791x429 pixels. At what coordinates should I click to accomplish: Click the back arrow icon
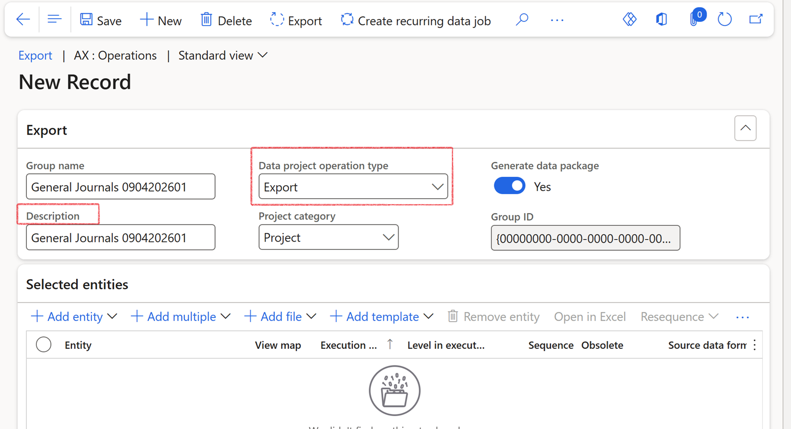(x=23, y=20)
